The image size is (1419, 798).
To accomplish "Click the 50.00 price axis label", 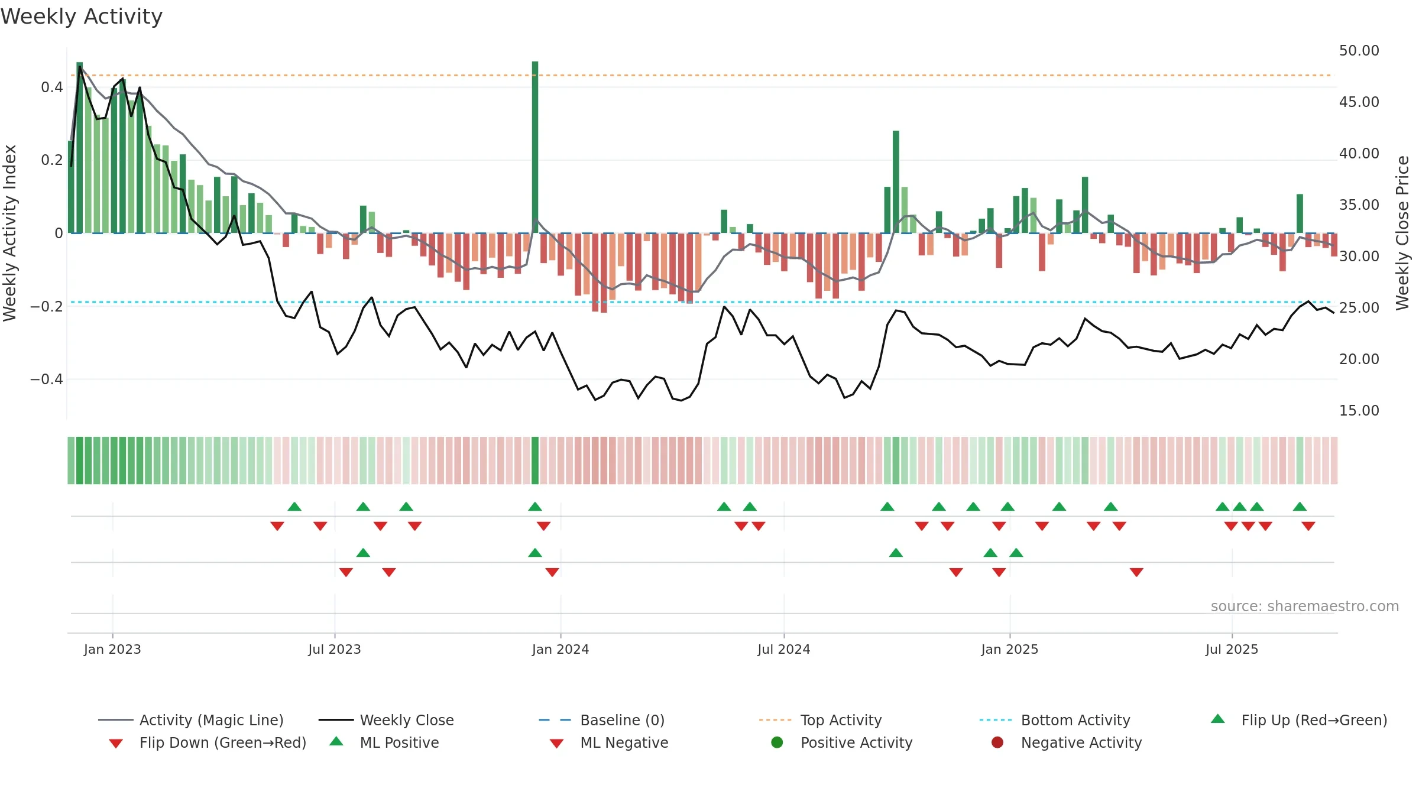I will click(1359, 51).
